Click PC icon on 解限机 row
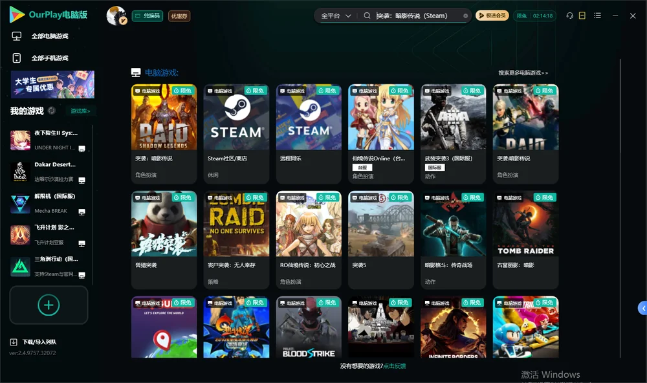Screen dimensions: 647x383 pyautogui.click(x=82, y=212)
